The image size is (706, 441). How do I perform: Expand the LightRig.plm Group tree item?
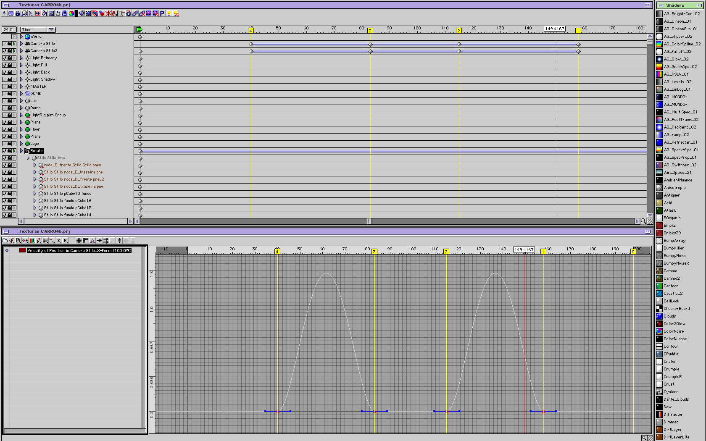(21, 115)
